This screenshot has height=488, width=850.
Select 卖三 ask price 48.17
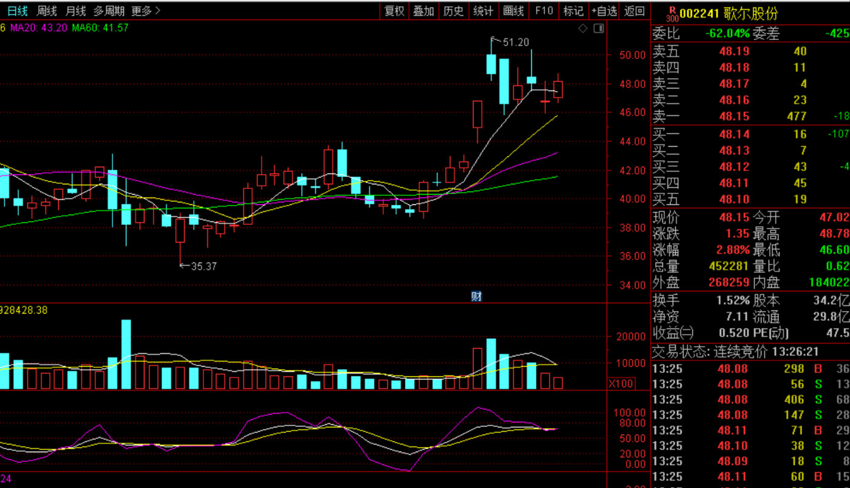coord(734,84)
